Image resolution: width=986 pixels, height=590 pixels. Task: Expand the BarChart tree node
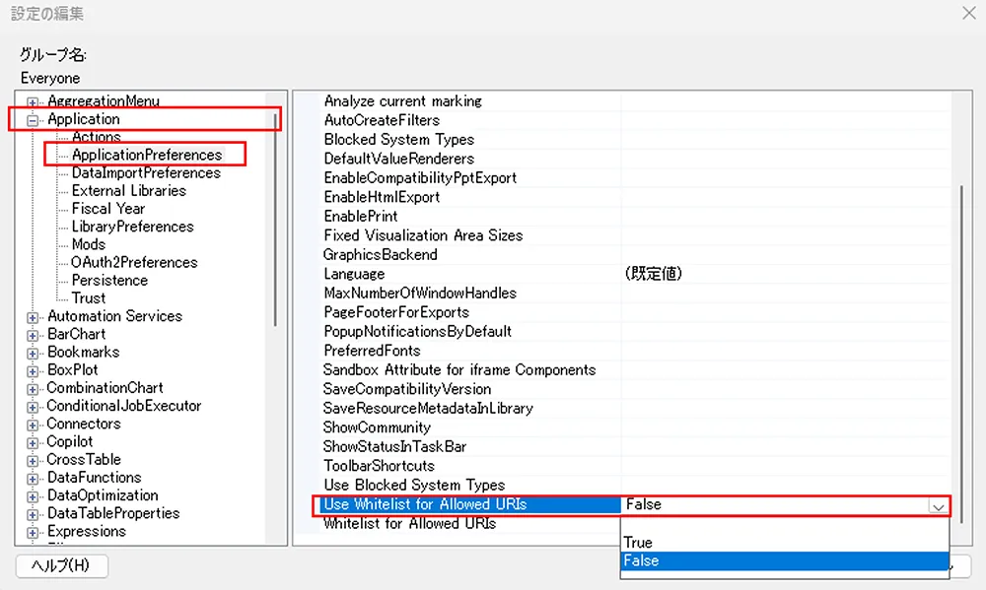click(x=33, y=335)
